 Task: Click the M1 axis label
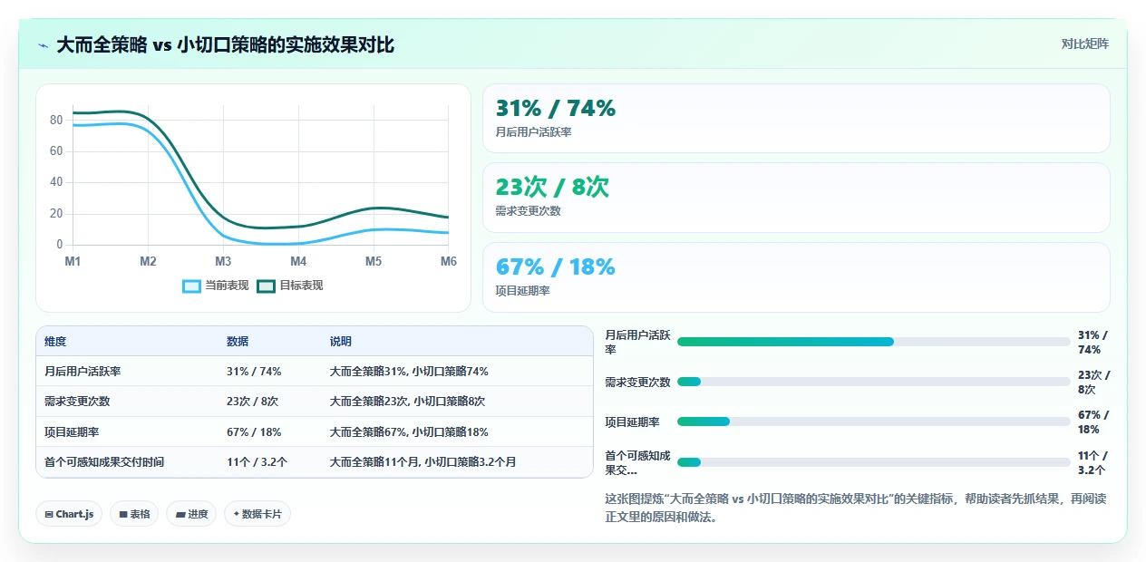73,261
